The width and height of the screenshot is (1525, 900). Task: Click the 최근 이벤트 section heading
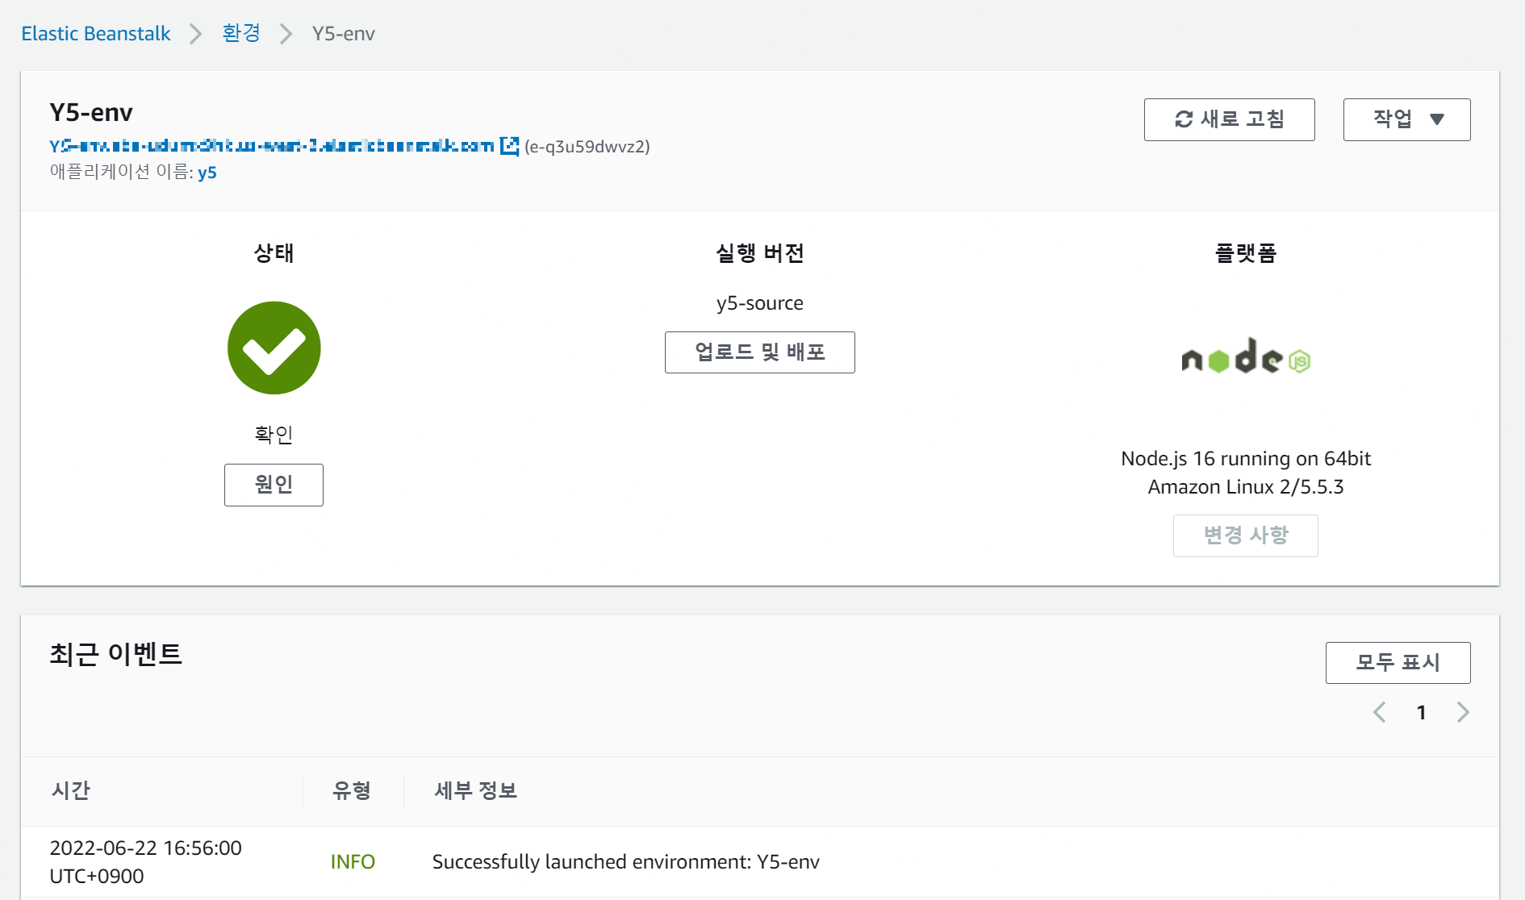pyautogui.click(x=116, y=654)
